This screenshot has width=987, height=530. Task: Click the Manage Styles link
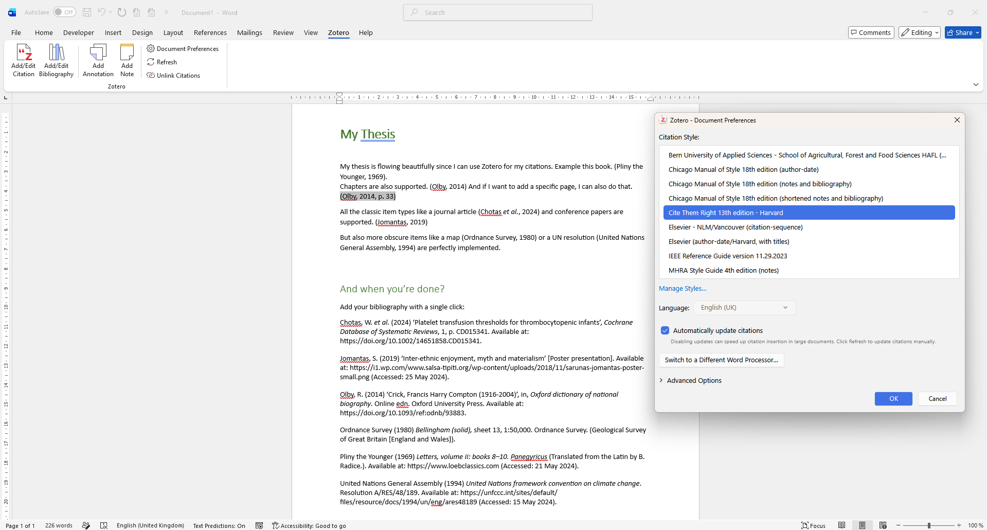[683, 289]
